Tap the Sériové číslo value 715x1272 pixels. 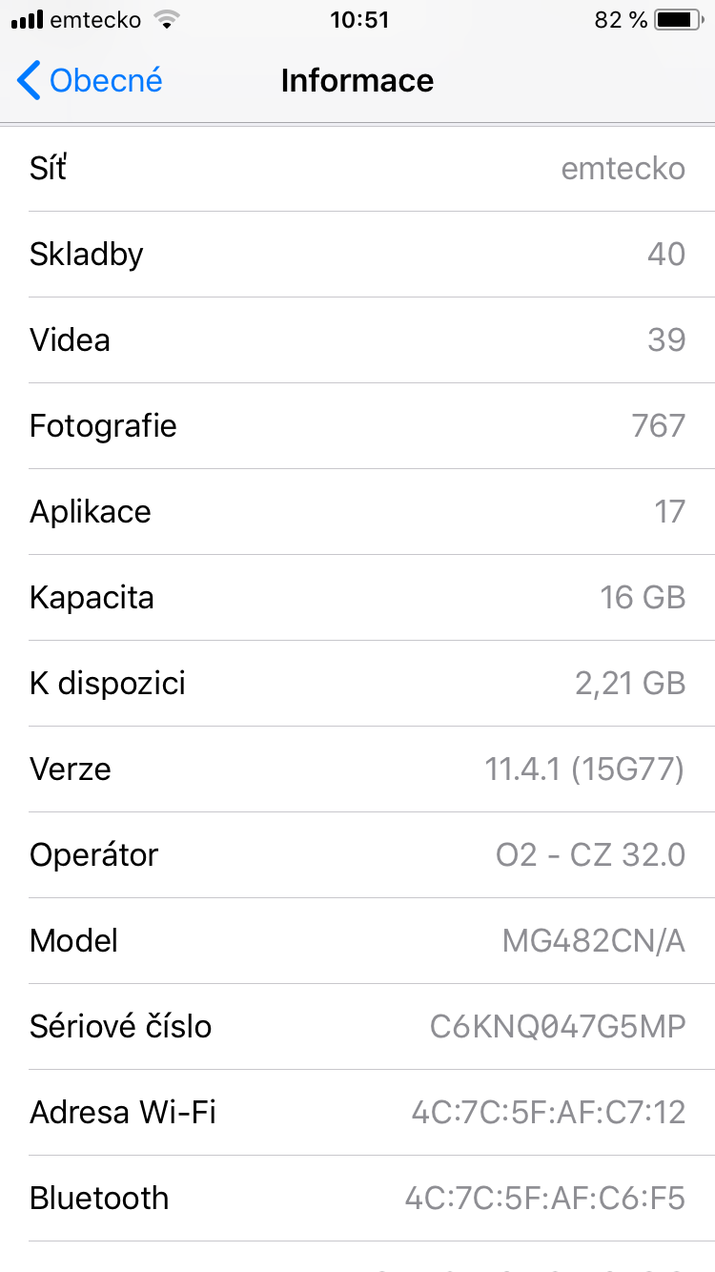point(558,1027)
